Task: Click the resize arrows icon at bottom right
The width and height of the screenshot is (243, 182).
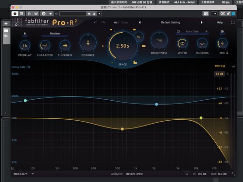Action: pos(233,174)
